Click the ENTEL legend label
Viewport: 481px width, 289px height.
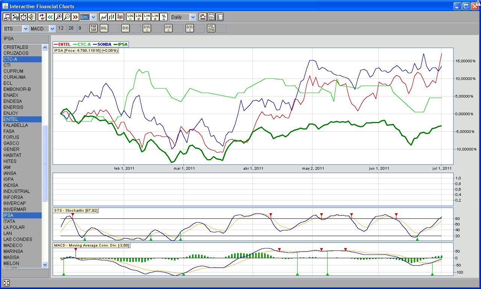(64, 44)
